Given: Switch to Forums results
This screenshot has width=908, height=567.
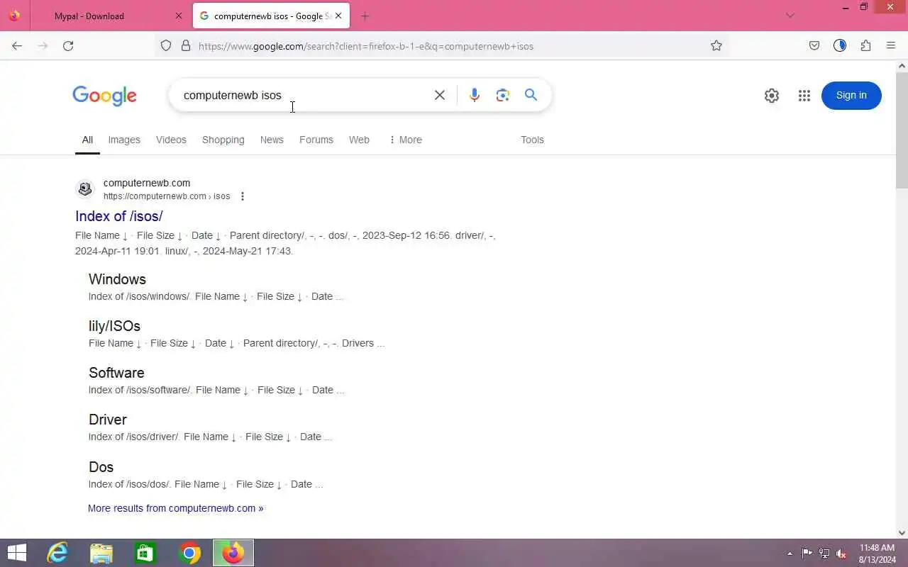Looking at the screenshot, I should pyautogui.click(x=316, y=140).
